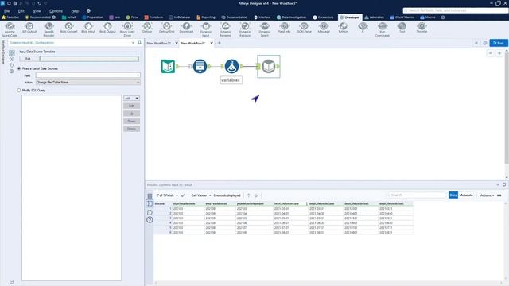The image size is (509, 286).
Task: Pin the Configuration panel
Action: (140, 42)
